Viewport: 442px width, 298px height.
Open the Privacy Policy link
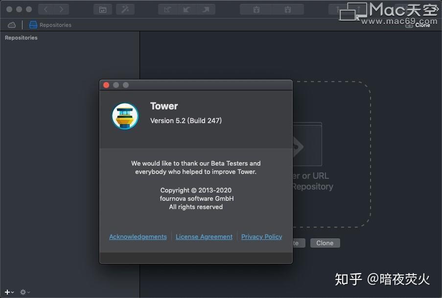pyautogui.click(x=261, y=236)
